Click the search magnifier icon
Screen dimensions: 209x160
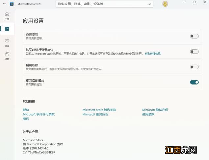pos(149,4)
